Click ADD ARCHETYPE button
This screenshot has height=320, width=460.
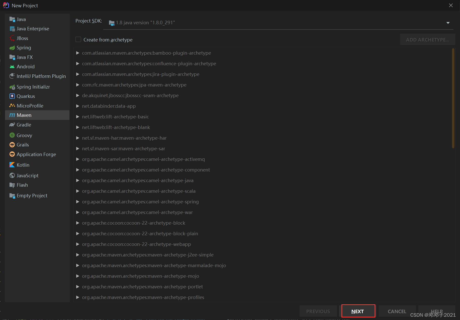pos(428,40)
